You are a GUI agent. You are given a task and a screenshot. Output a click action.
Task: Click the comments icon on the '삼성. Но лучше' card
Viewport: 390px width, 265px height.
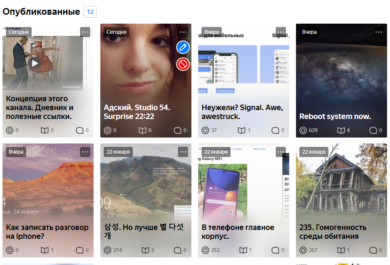click(x=178, y=250)
